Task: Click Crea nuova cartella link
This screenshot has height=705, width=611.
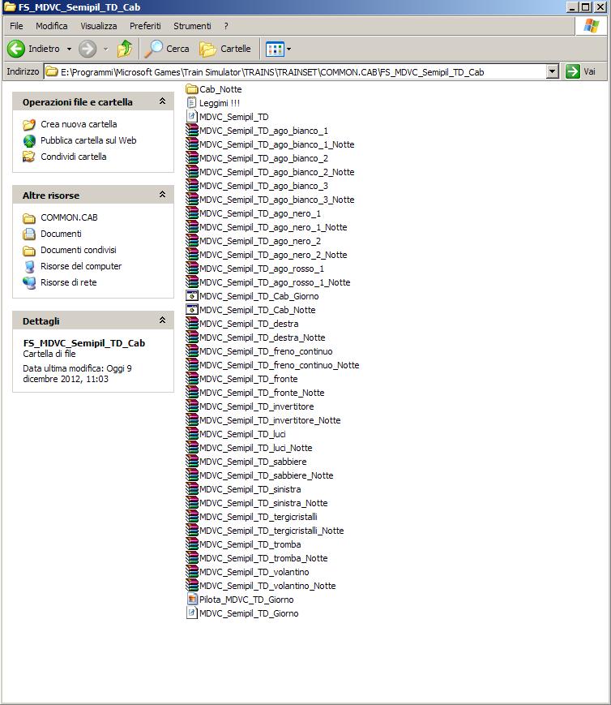Action: point(79,124)
